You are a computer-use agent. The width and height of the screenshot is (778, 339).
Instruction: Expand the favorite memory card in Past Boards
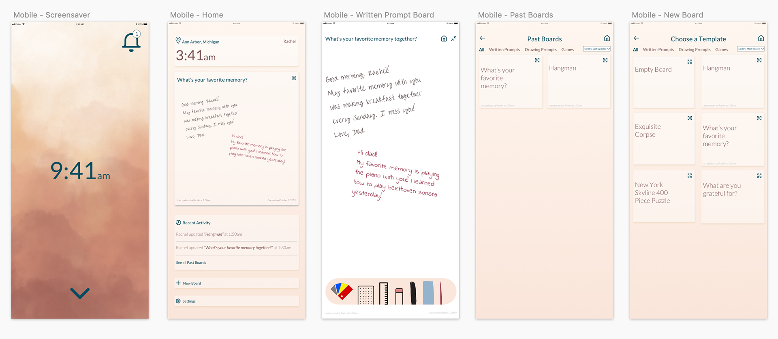[537, 60]
